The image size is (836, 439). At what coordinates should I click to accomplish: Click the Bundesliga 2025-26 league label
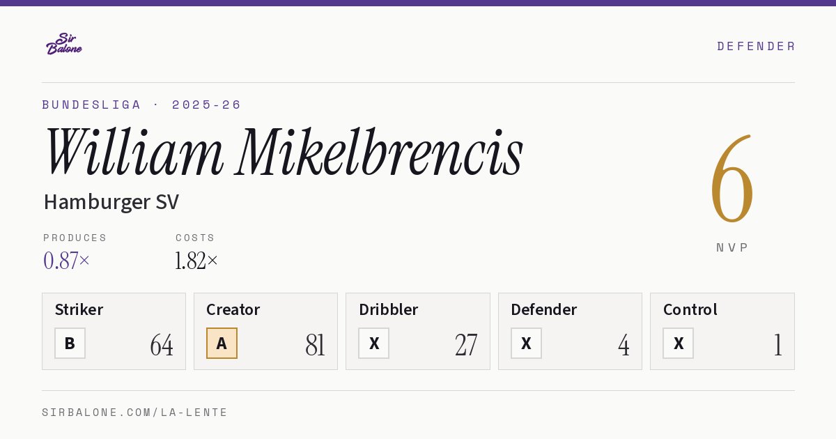[141, 105]
